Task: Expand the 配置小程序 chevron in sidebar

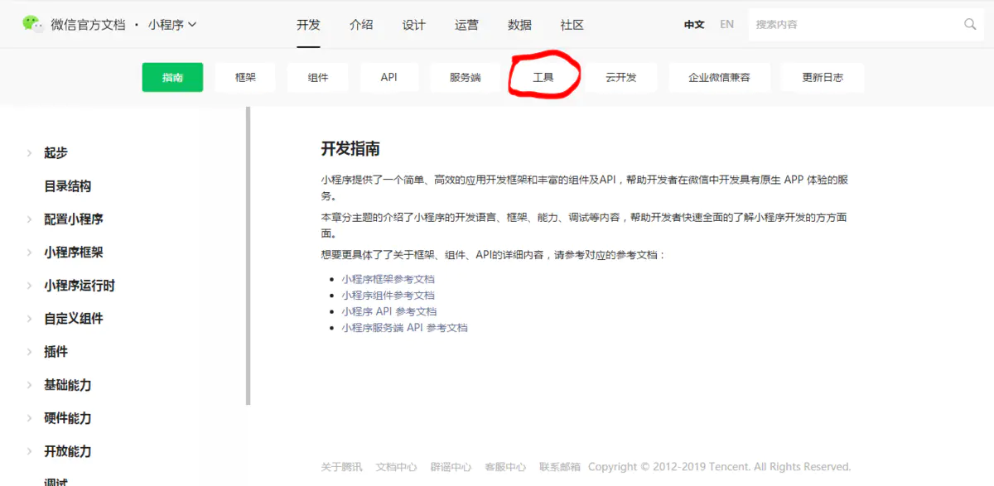Action: pyautogui.click(x=29, y=219)
